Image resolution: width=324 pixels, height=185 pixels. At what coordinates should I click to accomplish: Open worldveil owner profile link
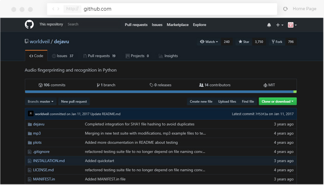click(40, 42)
